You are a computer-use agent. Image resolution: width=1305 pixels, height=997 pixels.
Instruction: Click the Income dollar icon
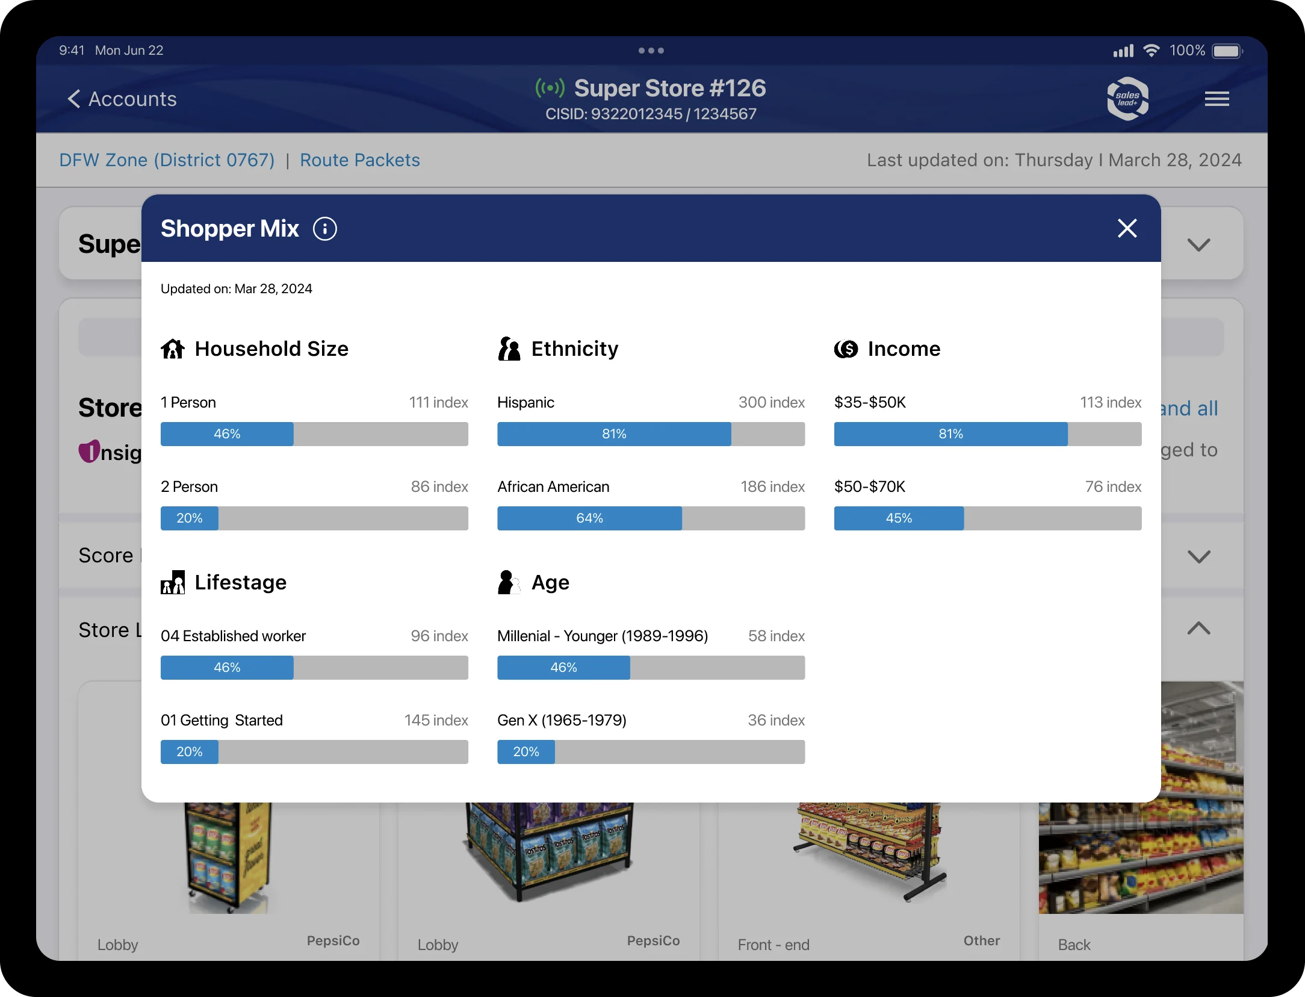click(x=846, y=349)
